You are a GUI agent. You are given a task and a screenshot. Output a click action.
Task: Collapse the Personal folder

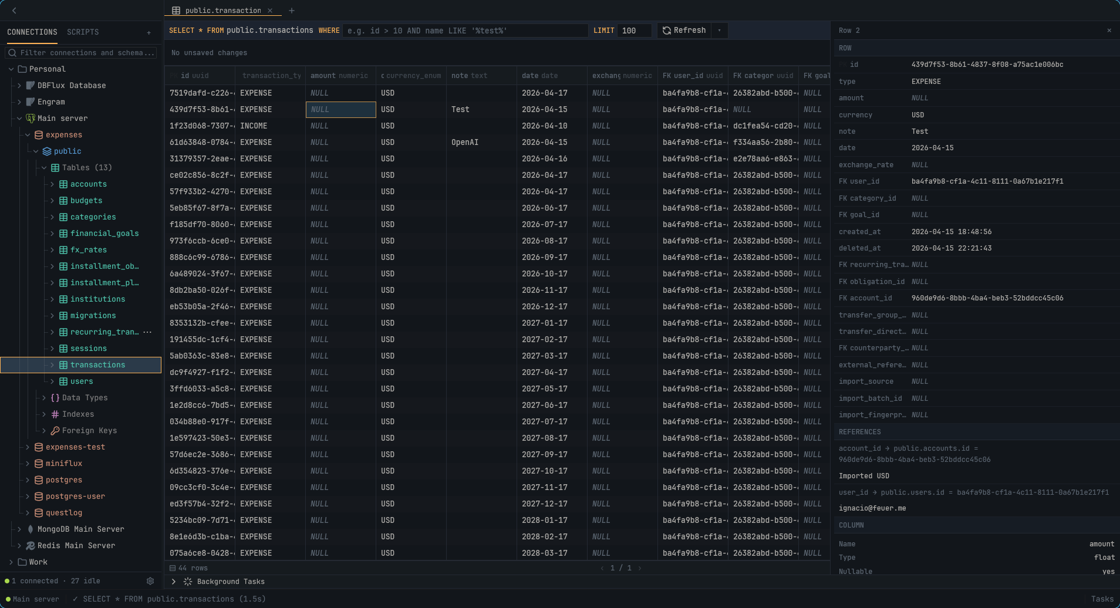(11, 69)
